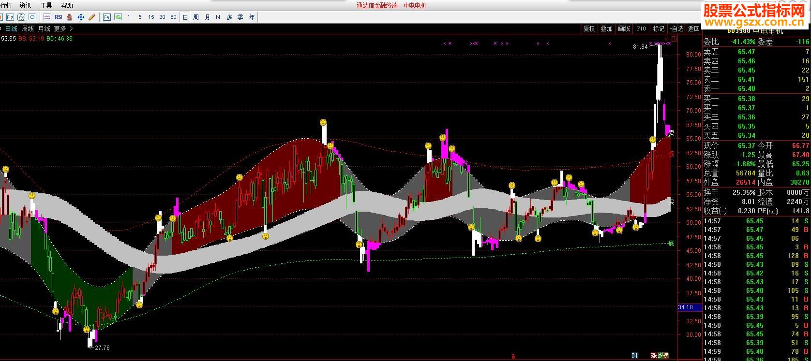Screen dimensions: 811x361
Task: Open the F10 company info
Action: click(641, 29)
